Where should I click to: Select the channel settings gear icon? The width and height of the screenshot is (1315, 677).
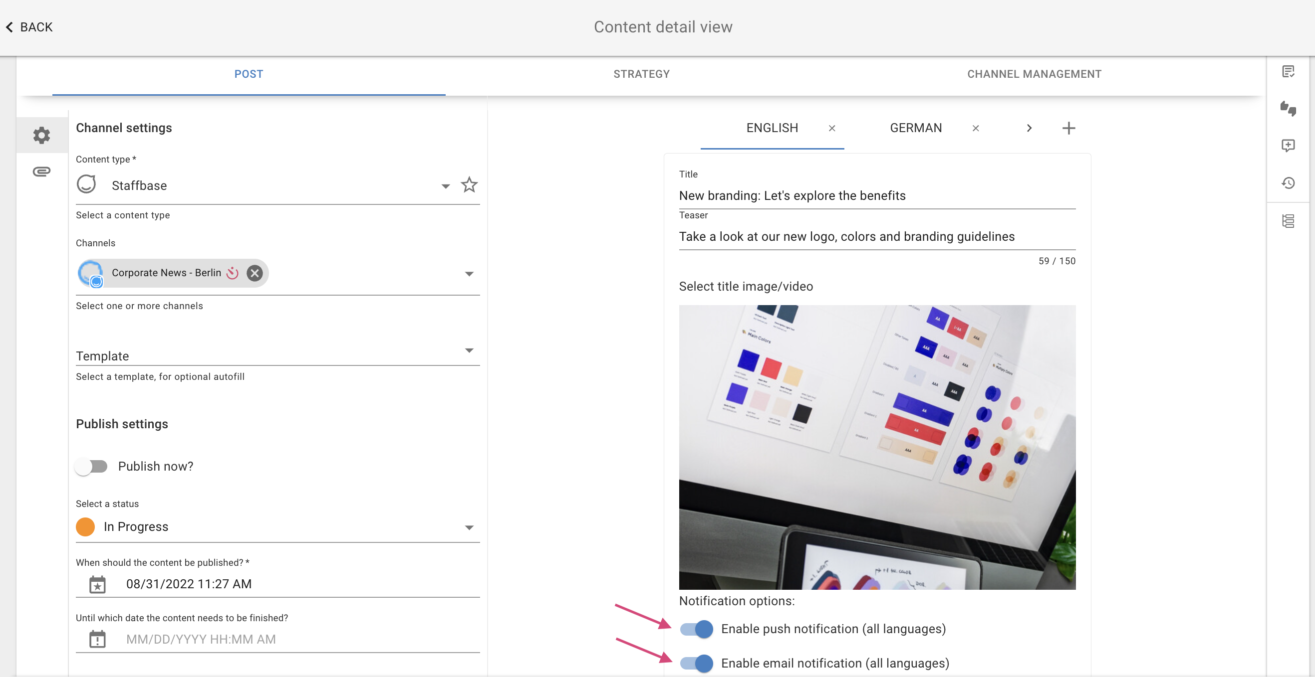tap(42, 135)
